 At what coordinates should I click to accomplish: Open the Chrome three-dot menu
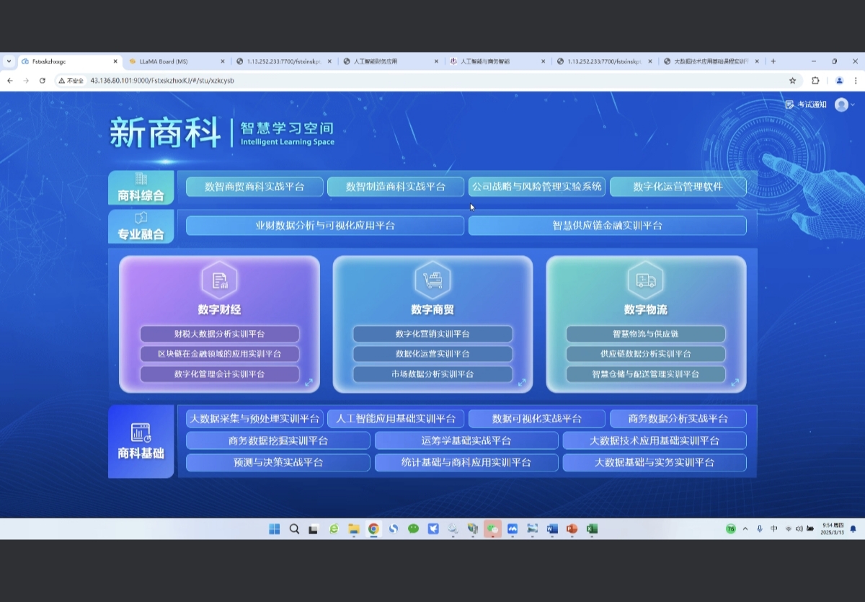pos(854,81)
